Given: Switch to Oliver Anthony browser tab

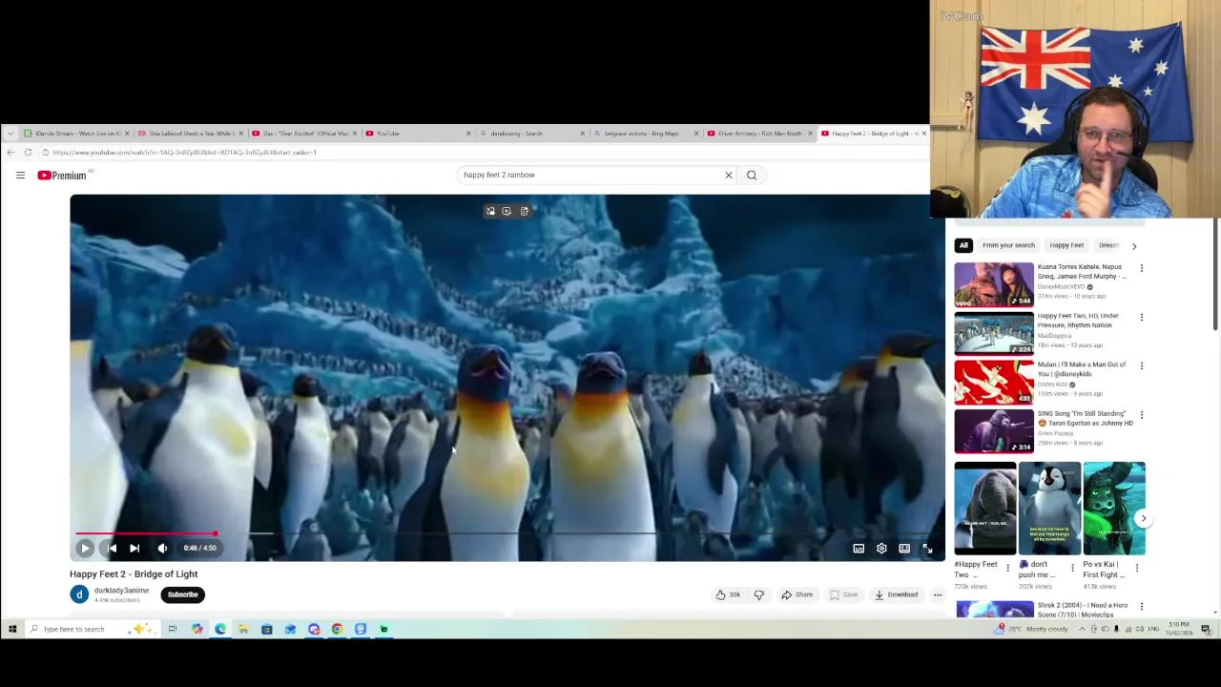Looking at the screenshot, I should (759, 134).
